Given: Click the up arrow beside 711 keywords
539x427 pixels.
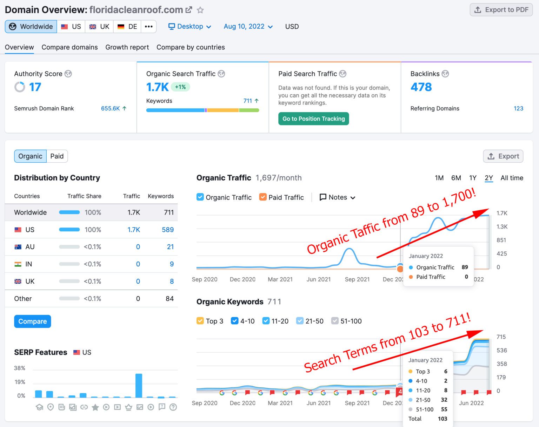Looking at the screenshot, I should (257, 101).
